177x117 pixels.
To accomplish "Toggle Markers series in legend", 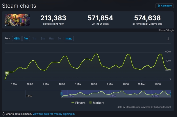I will (x=98, y=103).
